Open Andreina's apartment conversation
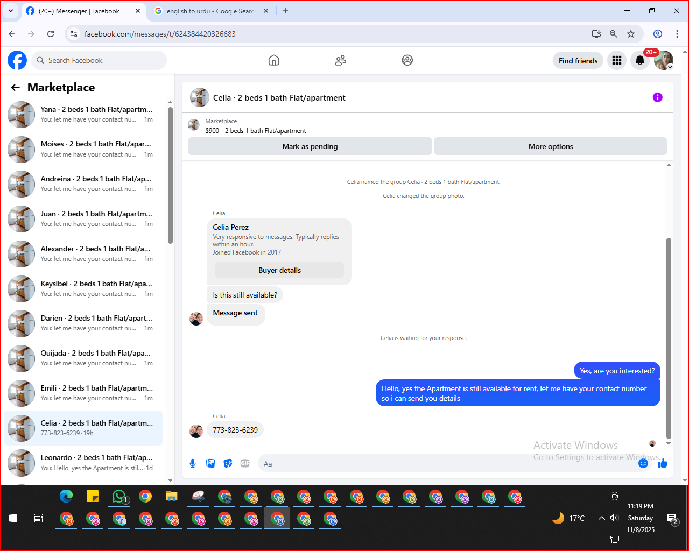 pos(83,184)
